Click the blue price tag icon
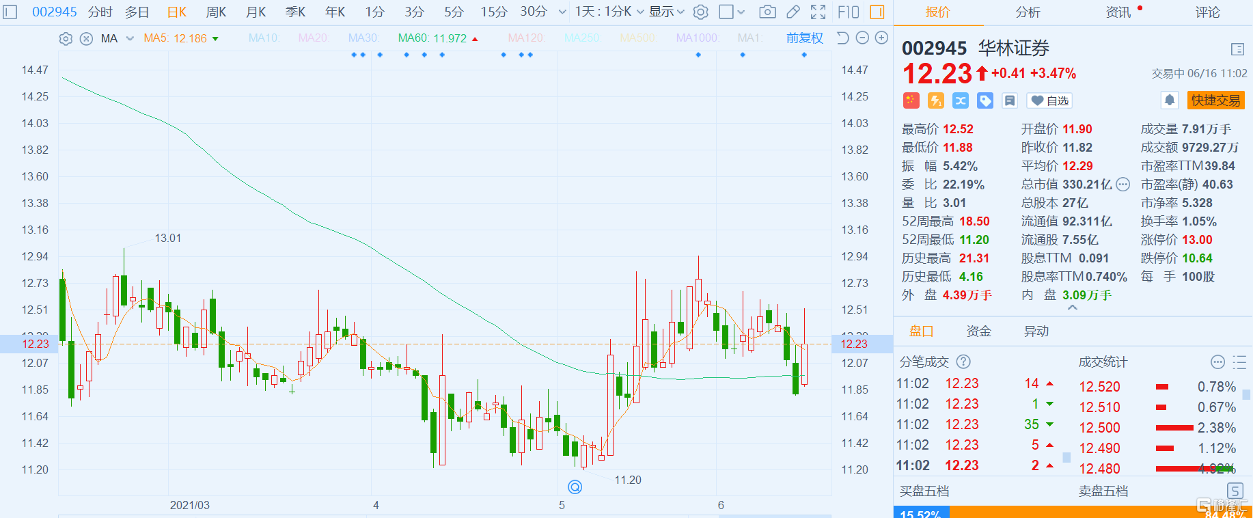The width and height of the screenshot is (1253, 518). pyautogui.click(x=985, y=100)
